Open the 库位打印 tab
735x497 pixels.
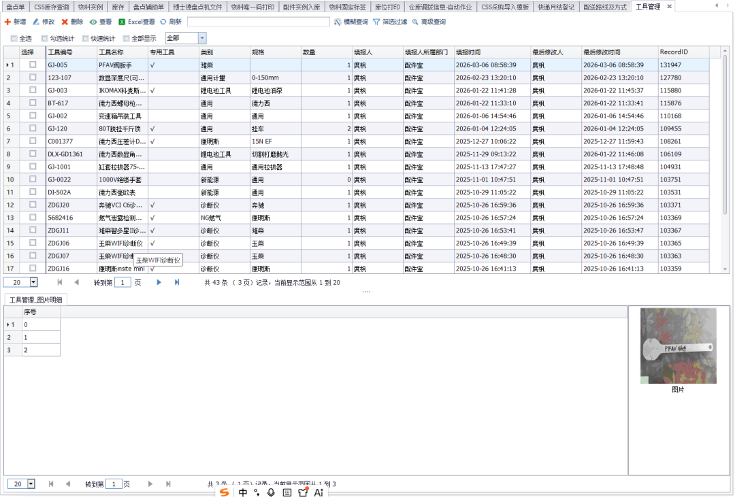tap(387, 7)
